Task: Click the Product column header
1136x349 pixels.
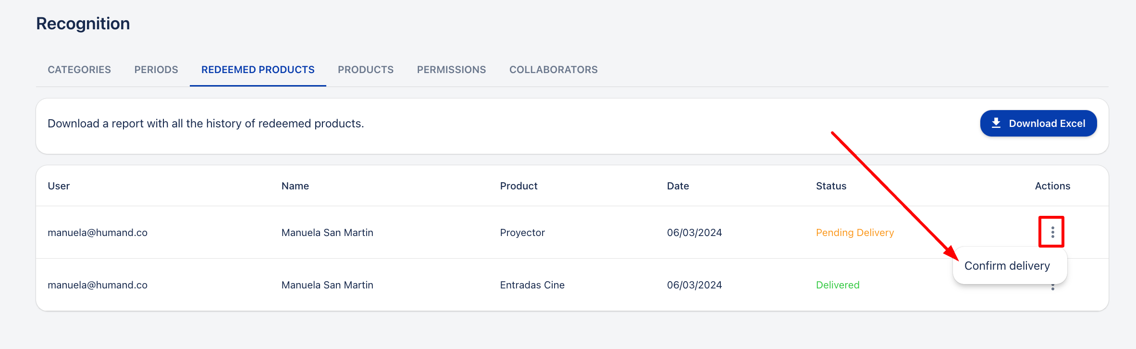Action: tap(519, 186)
